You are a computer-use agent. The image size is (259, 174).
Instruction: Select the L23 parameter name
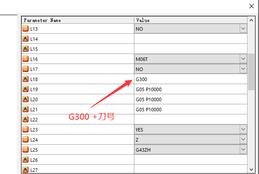click(x=34, y=129)
